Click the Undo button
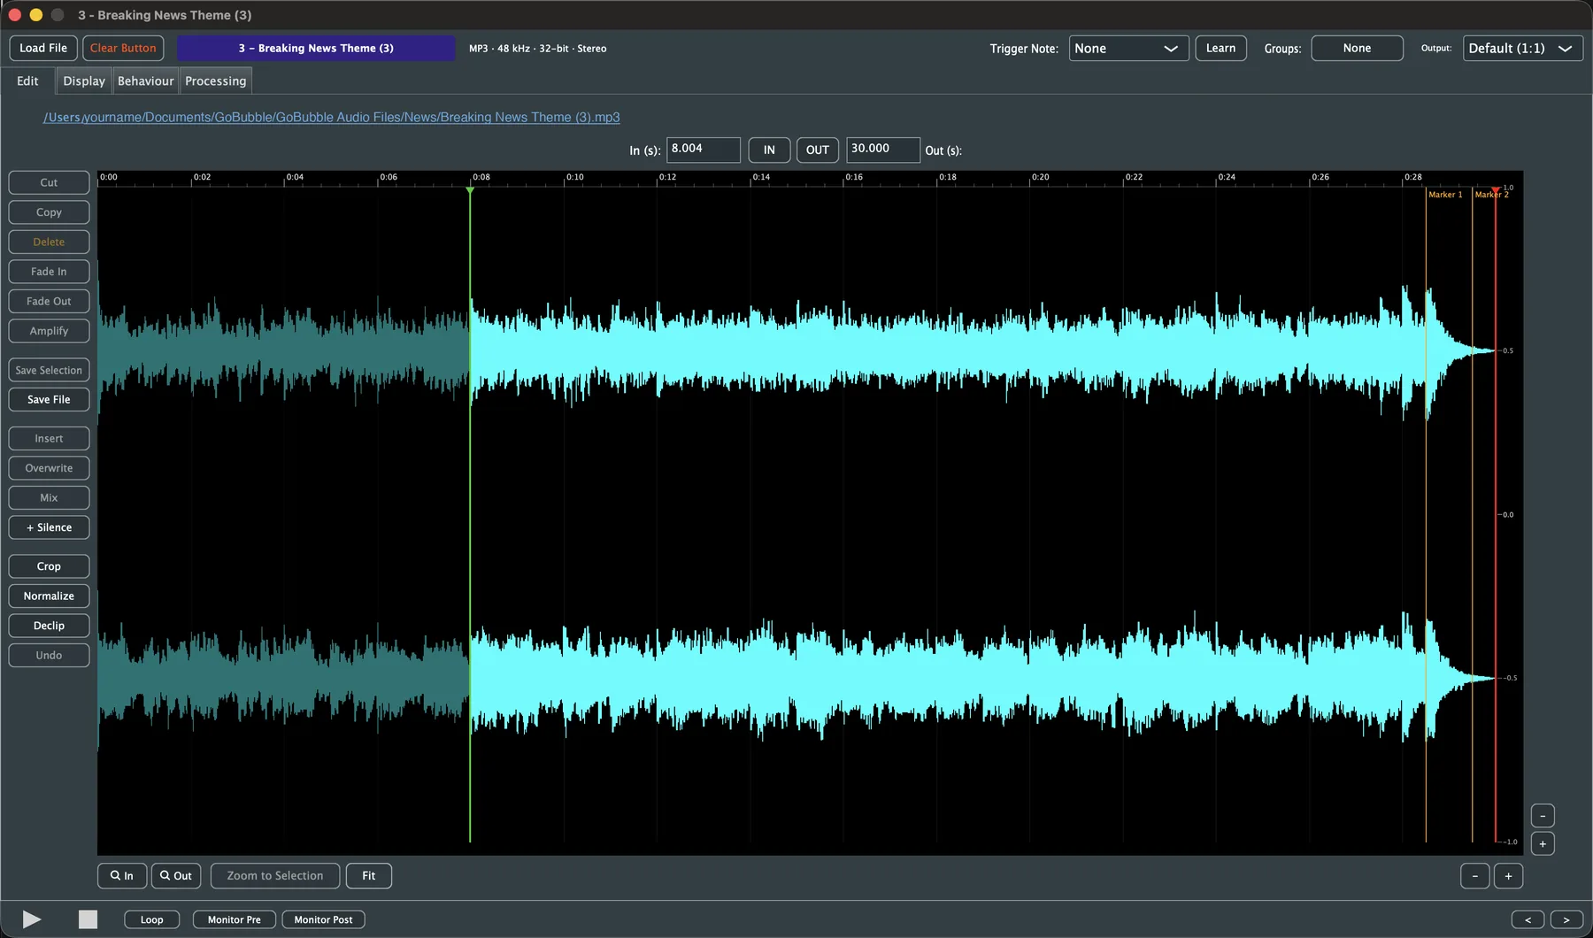 click(49, 656)
